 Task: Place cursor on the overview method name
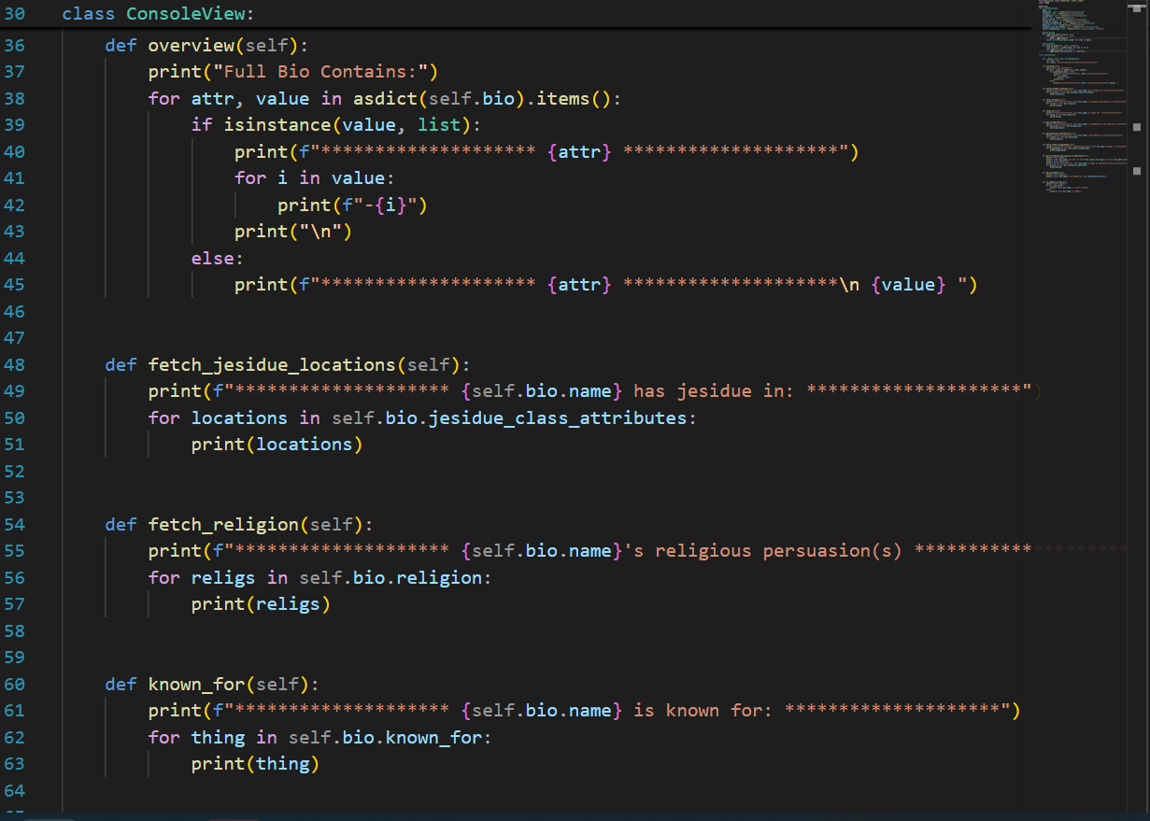point(191,45)
